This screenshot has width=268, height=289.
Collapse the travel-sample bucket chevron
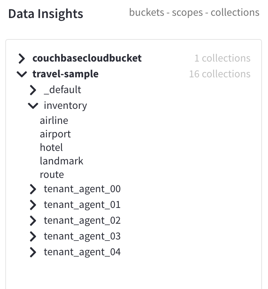[22, 74]
